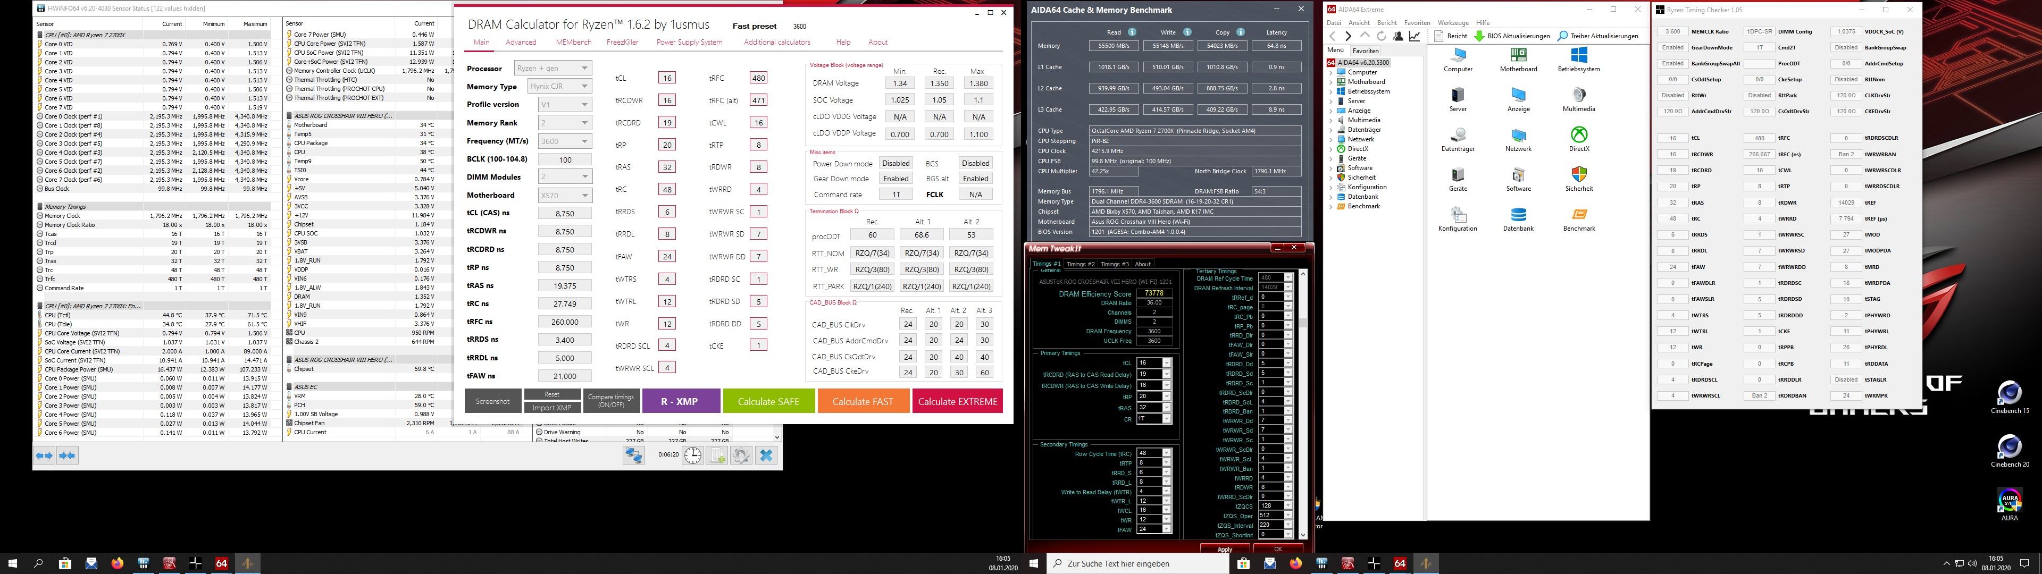Click the AIDA64 graph chart toolbar icon
Viewport: 2042px width, 574px height.
coord(1415,37)
